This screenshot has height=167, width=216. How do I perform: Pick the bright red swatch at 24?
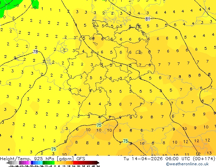tap(74, 163)
